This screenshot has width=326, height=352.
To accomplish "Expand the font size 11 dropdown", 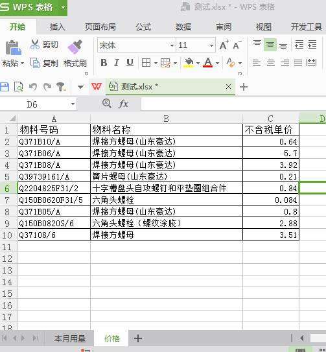I will 211,45.
